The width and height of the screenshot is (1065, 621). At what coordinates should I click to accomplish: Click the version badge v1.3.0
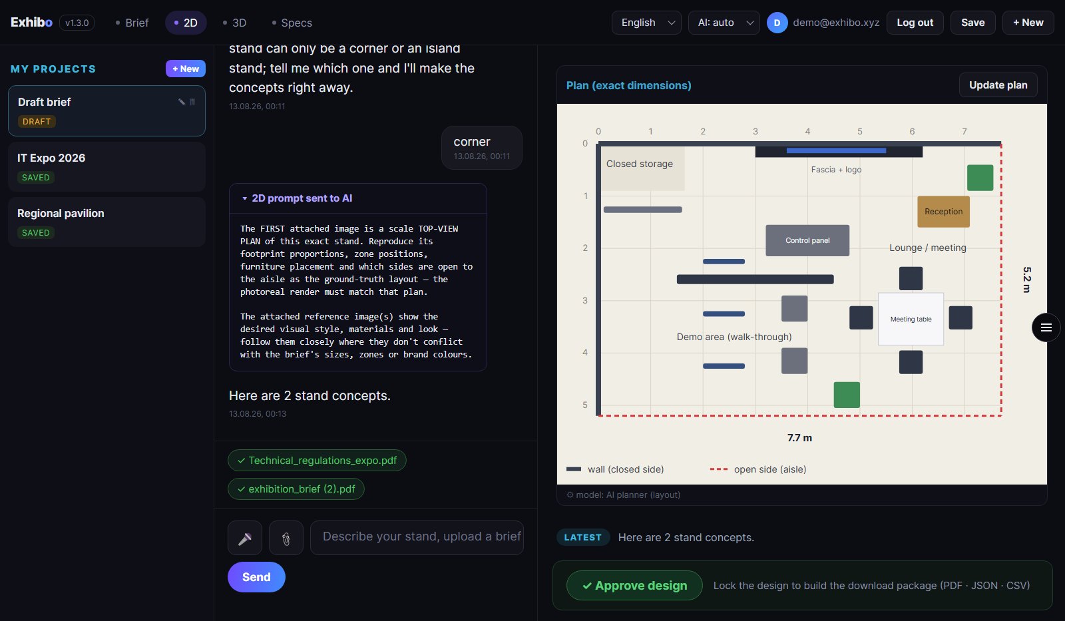click(77, 23)
